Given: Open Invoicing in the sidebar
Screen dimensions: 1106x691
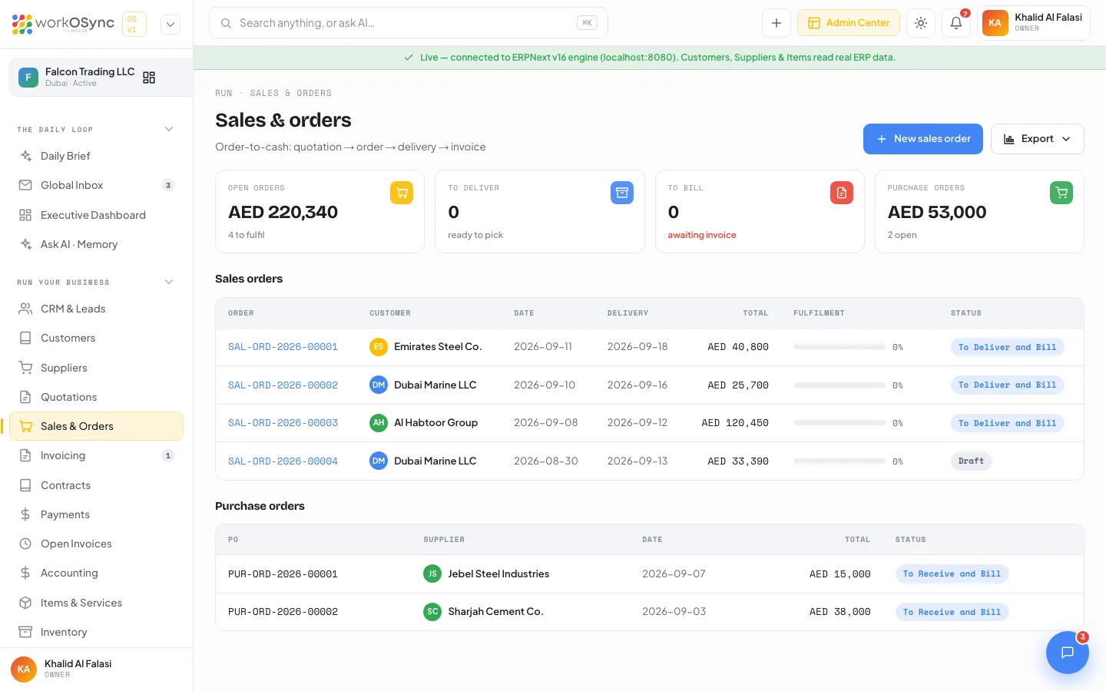Looking at the screenshot, I should pyautogui.click(x=97, y=455).
